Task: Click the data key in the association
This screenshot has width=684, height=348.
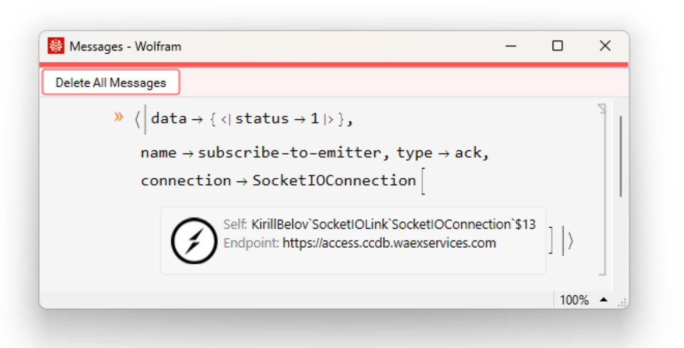Action: click(x=169, y=119)
